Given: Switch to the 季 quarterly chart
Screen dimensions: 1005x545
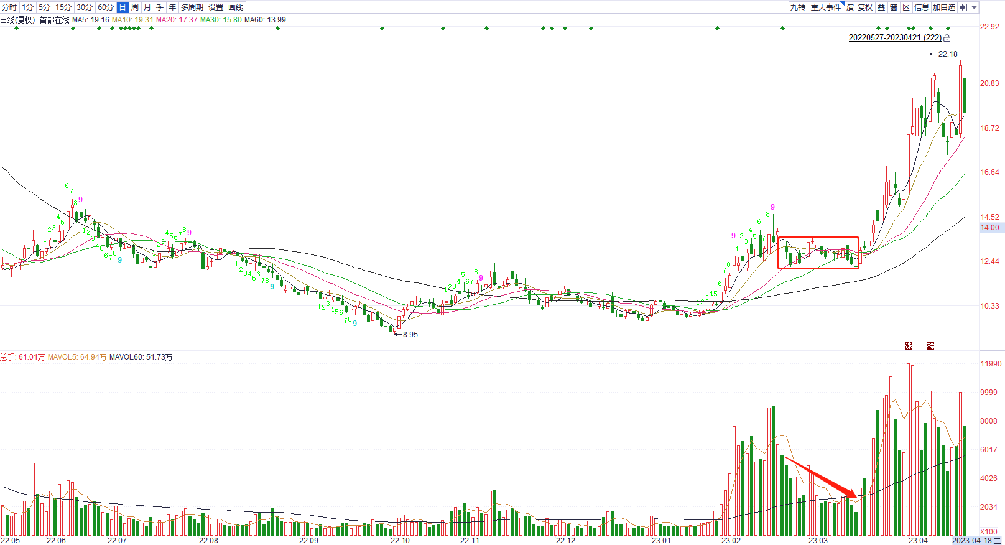Looking at the screenshot, I should pos(160,7).
